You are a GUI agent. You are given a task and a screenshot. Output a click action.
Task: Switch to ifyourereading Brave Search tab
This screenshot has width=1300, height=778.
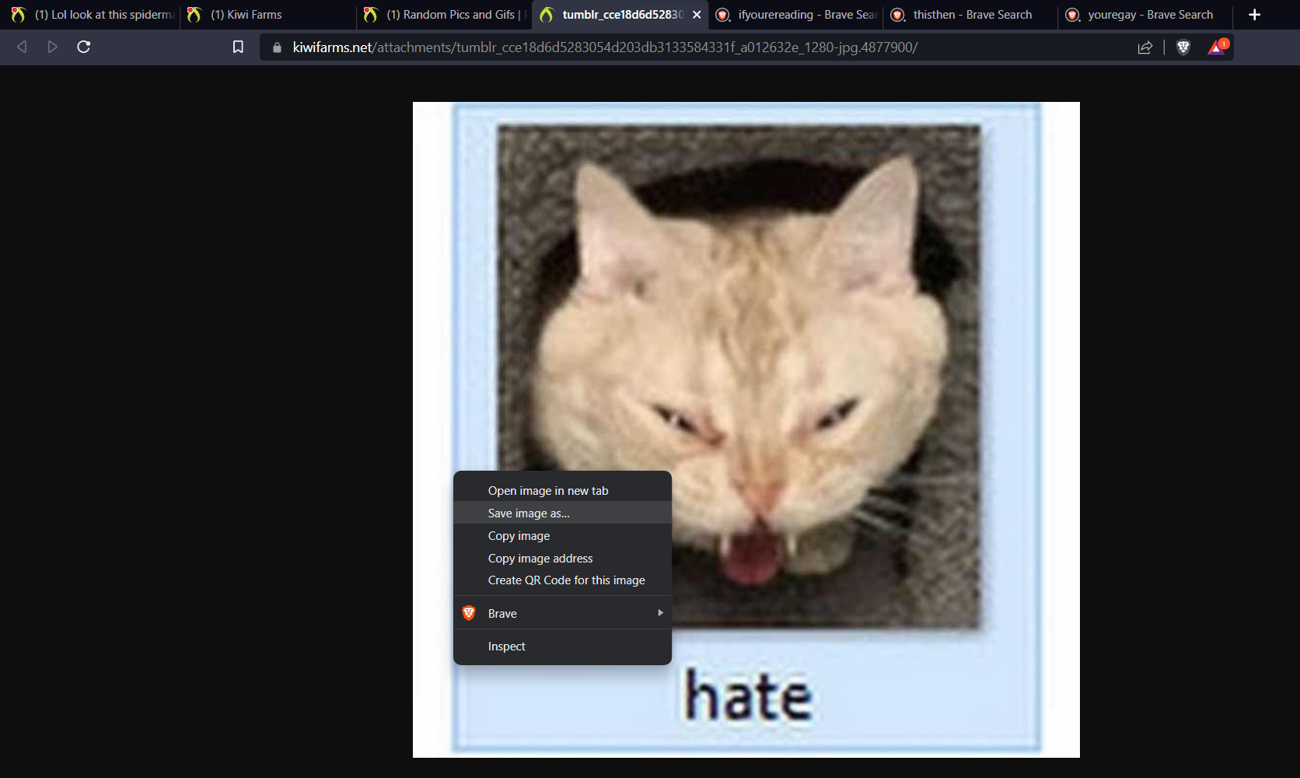(x=795, y=15)
